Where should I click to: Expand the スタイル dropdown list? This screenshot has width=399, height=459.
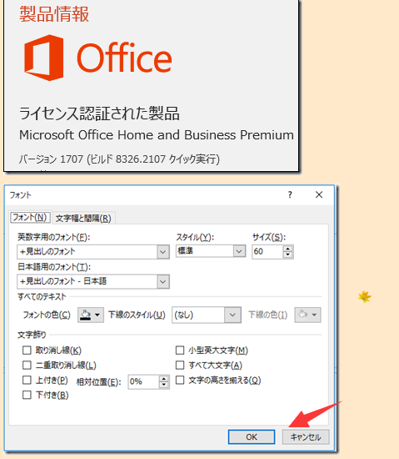click(239, 251)
